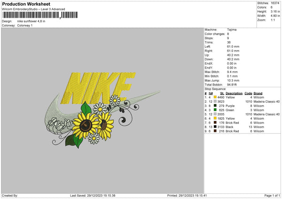
Task: Select the Color changes value 8
Action: (x=228, y=34)
